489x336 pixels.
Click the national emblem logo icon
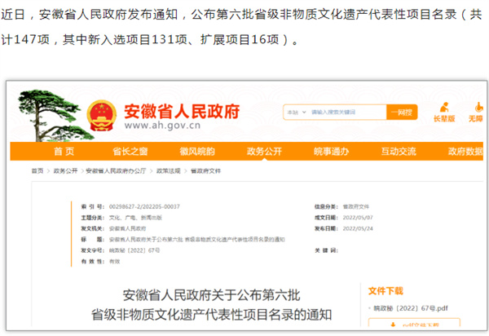point(101,115)
